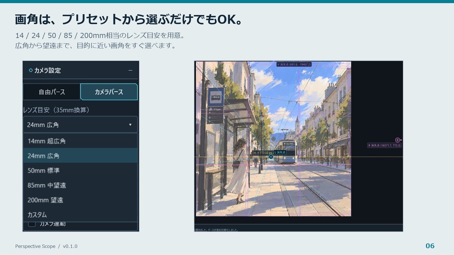454x255 pixels.
Task: Toggle the カメラ連動 checkbox
Action: click(x=32, y=224)
